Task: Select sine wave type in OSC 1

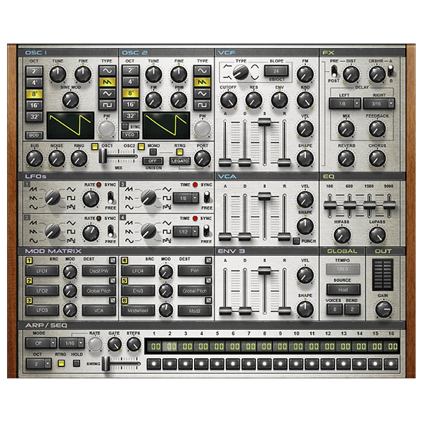Action: 107,71
